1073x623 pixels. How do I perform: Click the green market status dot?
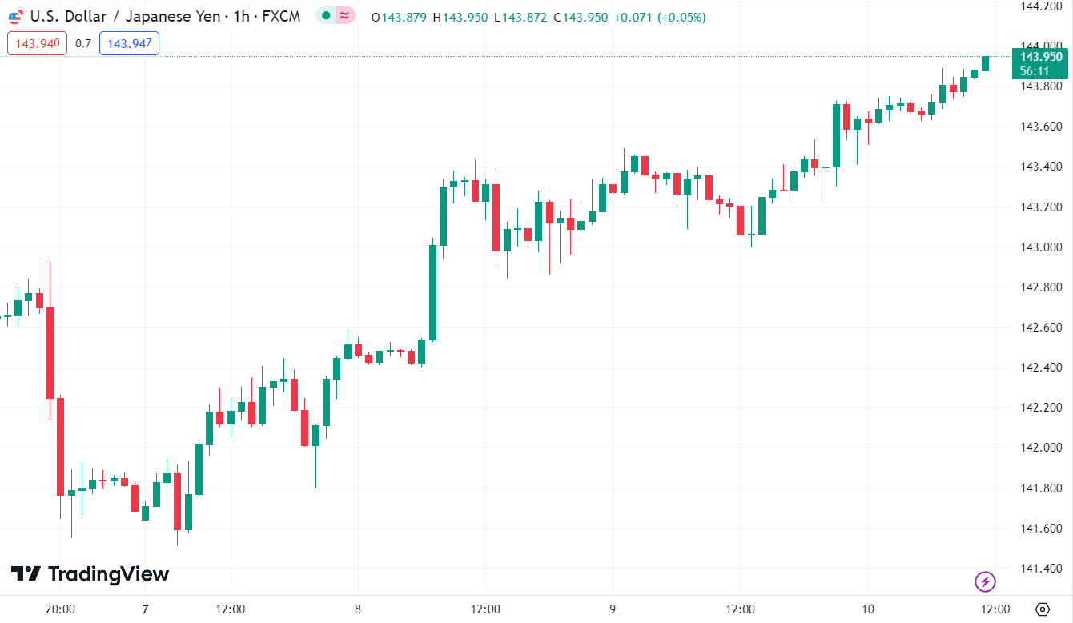(326, 15)
